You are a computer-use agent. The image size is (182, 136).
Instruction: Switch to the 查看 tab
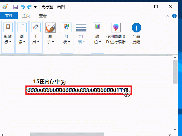point(43,16)
